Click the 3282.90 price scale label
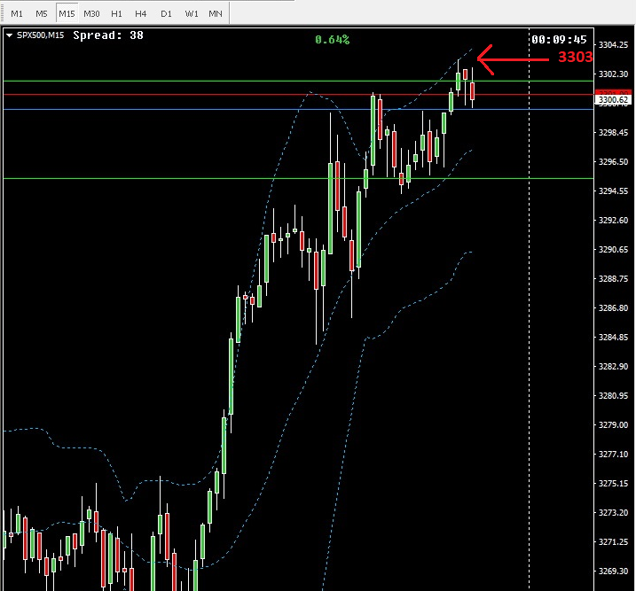Viewport: 636px width, 591px height. [x=613, y=366]
